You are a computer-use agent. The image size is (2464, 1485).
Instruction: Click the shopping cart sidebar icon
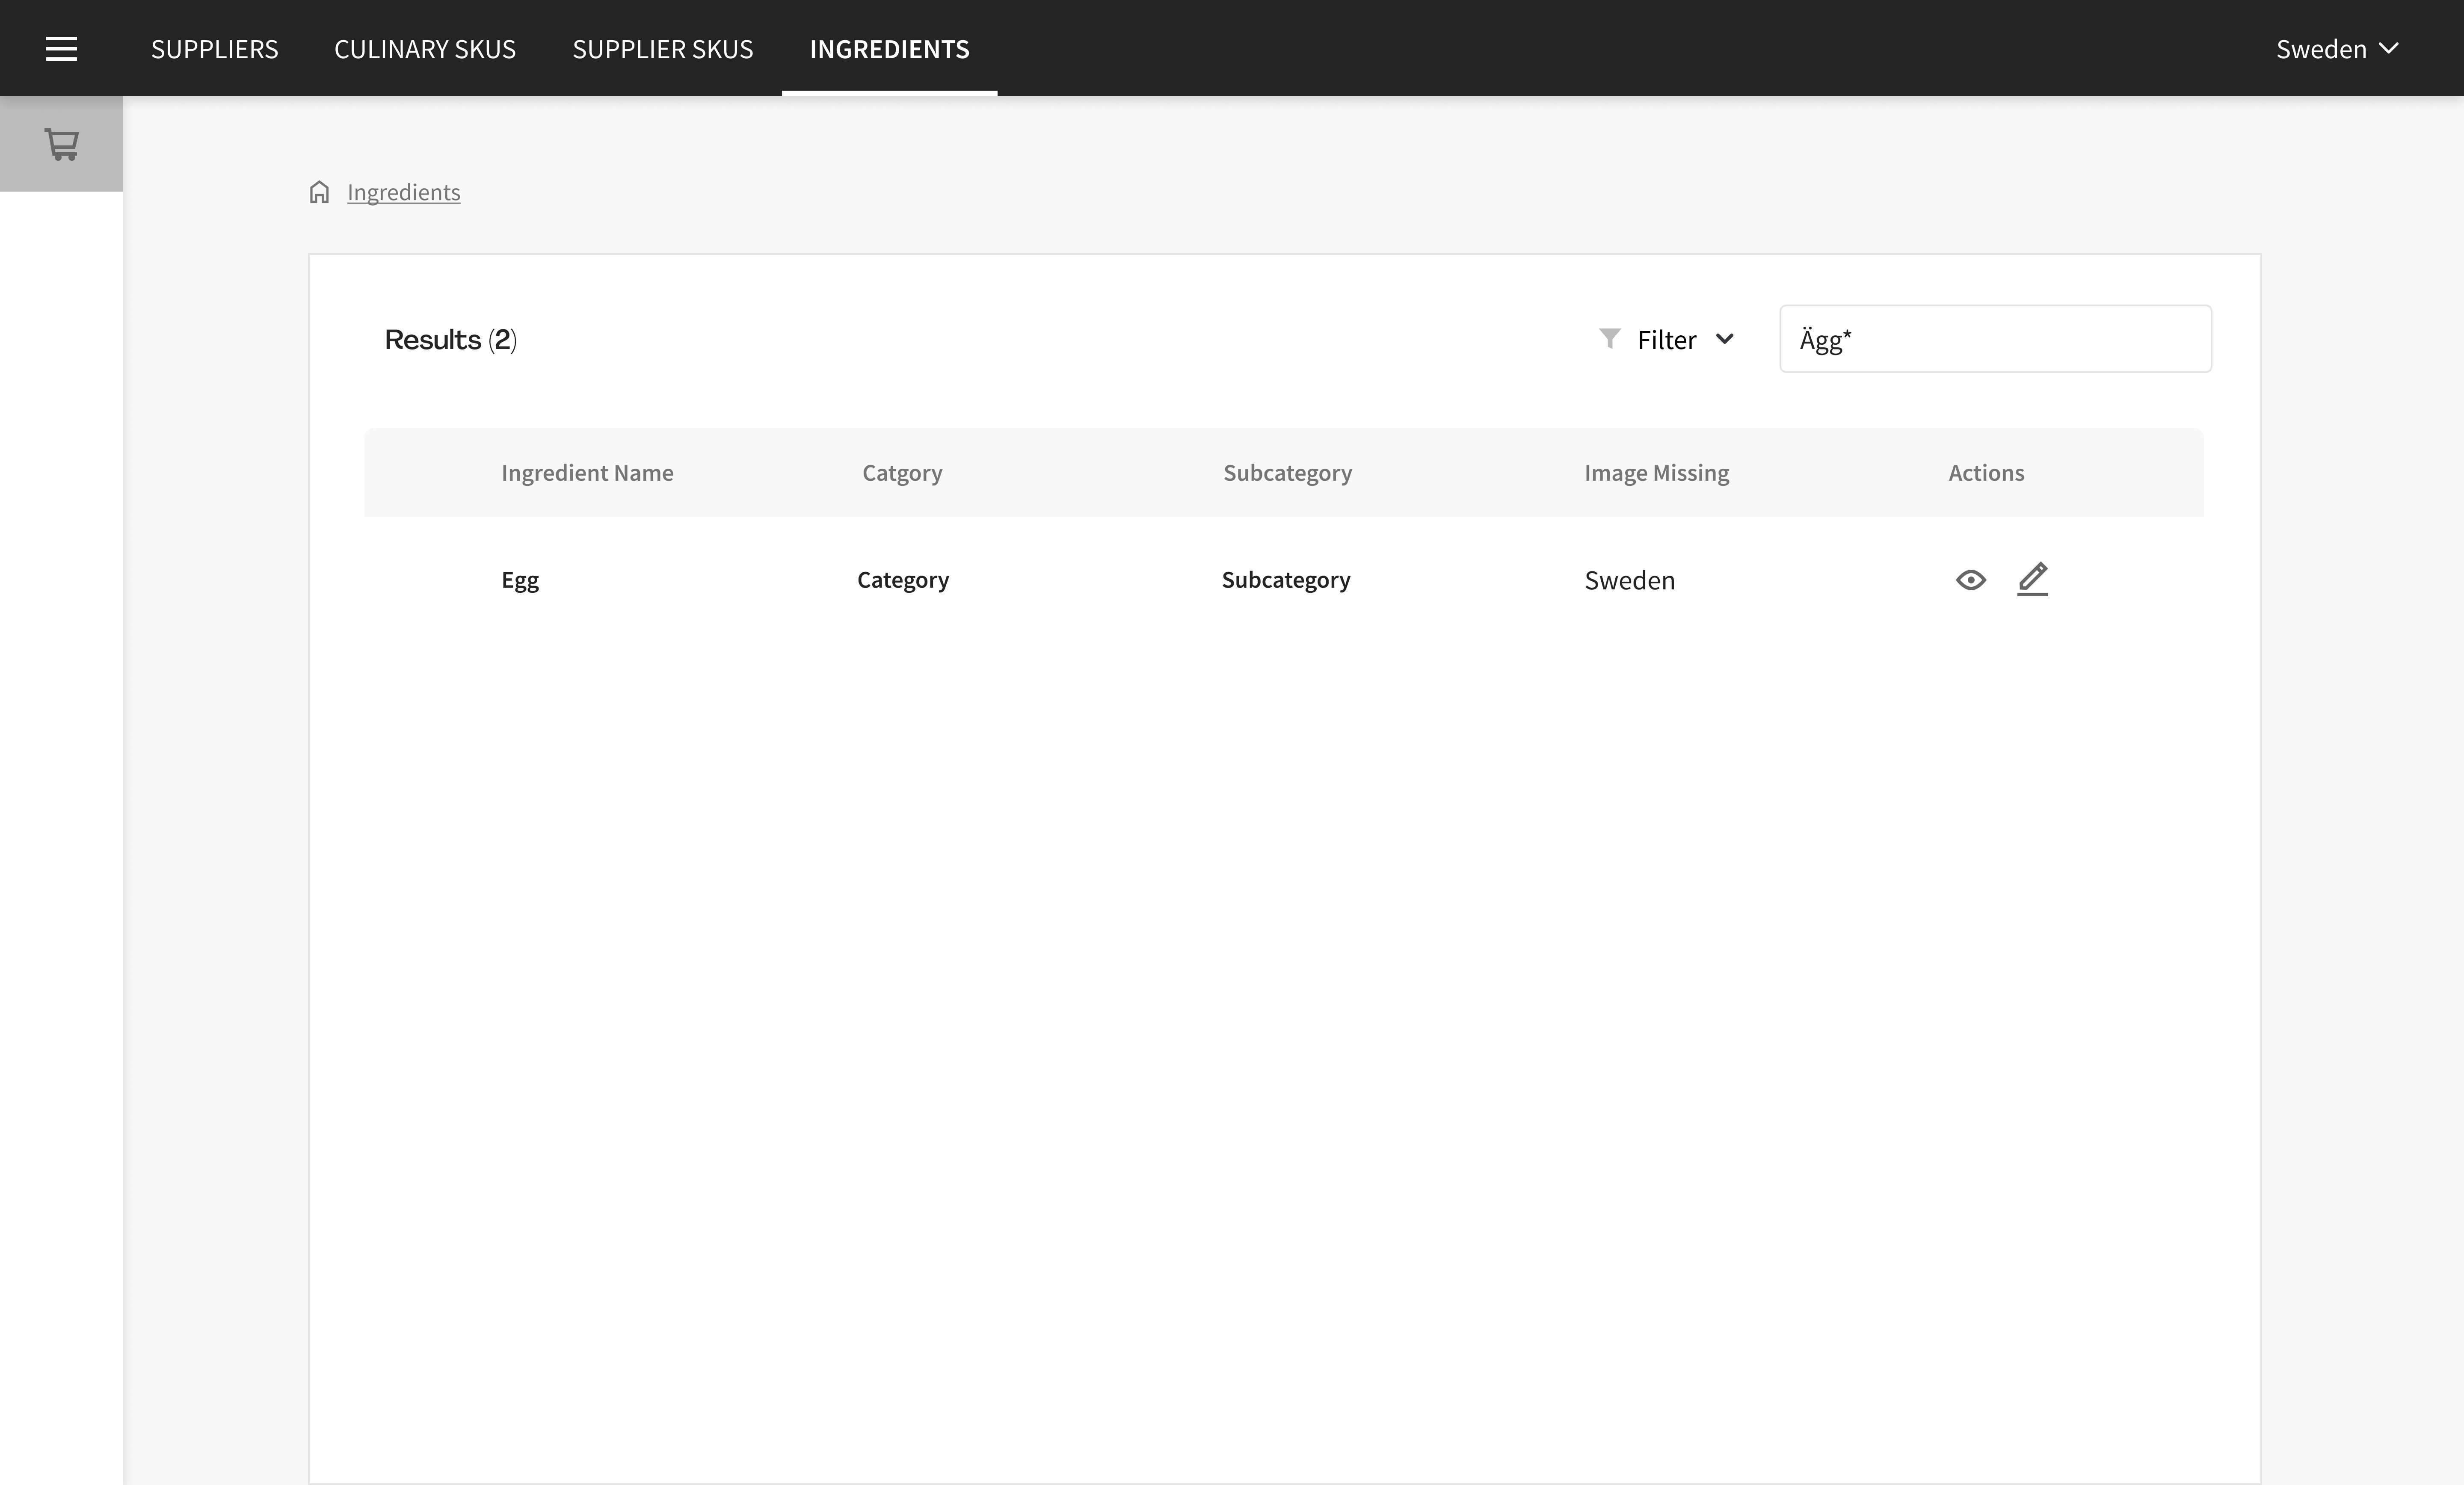point(61,144)
